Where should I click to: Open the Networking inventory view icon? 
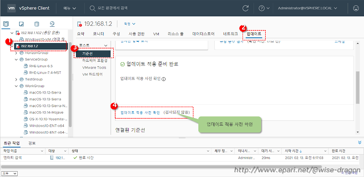[52, 24]
